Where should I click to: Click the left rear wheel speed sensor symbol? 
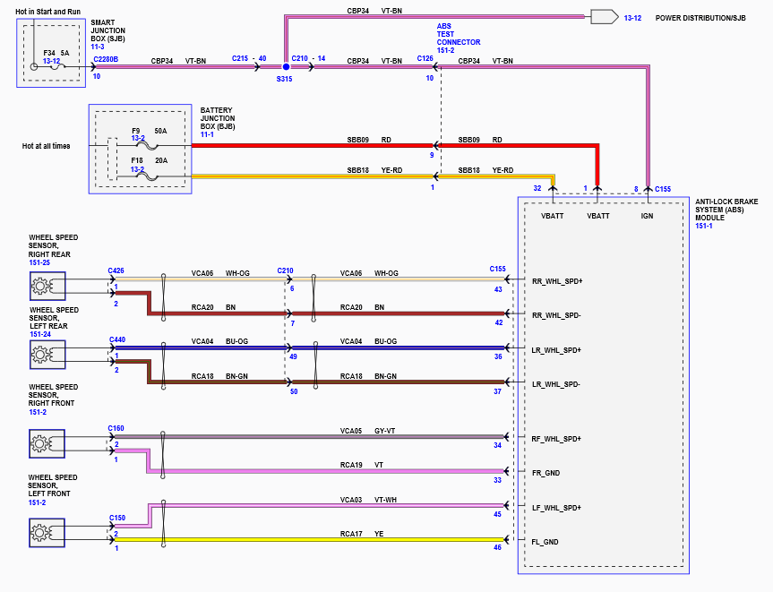coord(41,356)
